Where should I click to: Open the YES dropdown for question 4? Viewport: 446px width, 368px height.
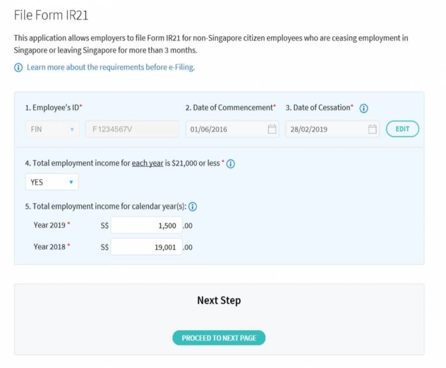tap(52, 182)
